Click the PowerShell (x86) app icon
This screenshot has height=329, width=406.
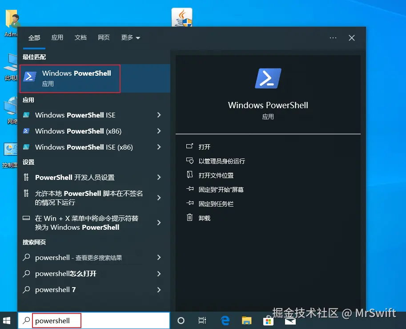coord(26,131)
